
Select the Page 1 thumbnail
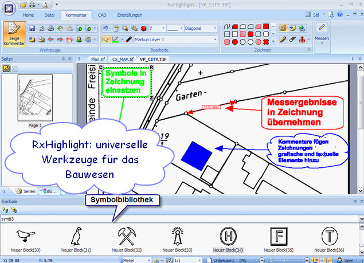36,97
